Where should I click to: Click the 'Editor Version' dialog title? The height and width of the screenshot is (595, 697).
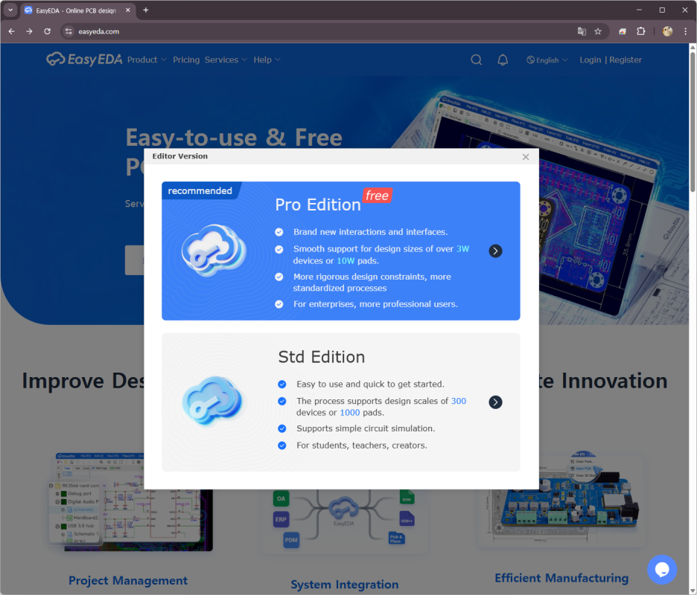tap(179, 156)
